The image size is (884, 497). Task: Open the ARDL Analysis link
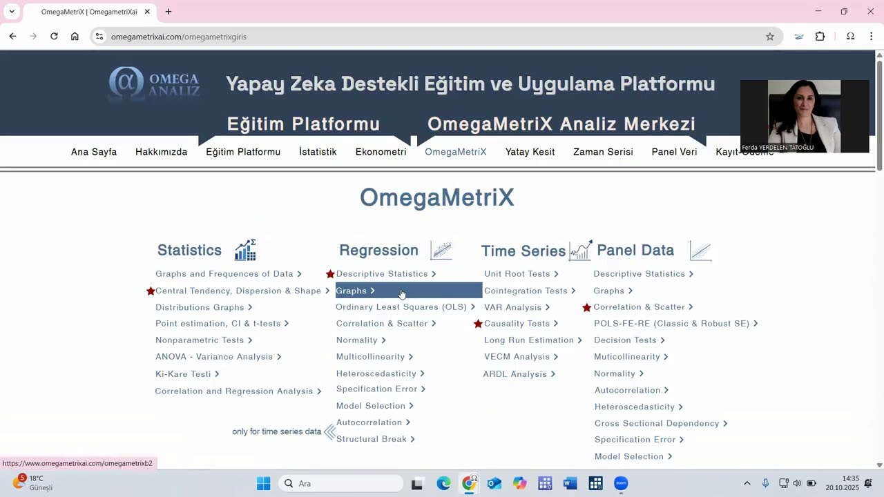(x=519, y=374)
